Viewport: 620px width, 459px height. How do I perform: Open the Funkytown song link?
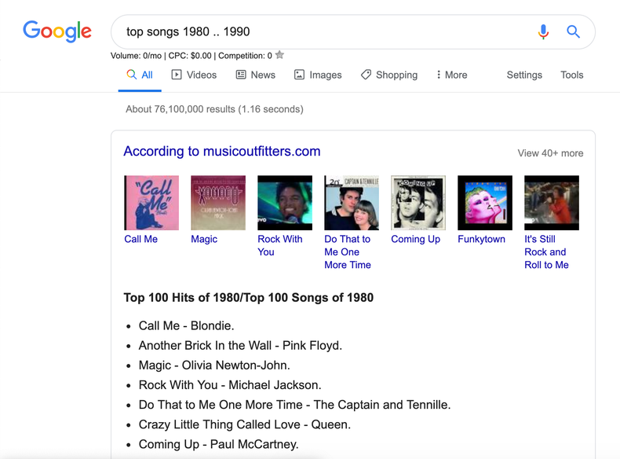coord(481,239)
